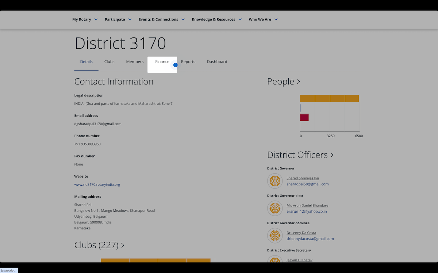Screen dimensions: 438x273
Task: Open the People section heading
Action: coord(284,82)
